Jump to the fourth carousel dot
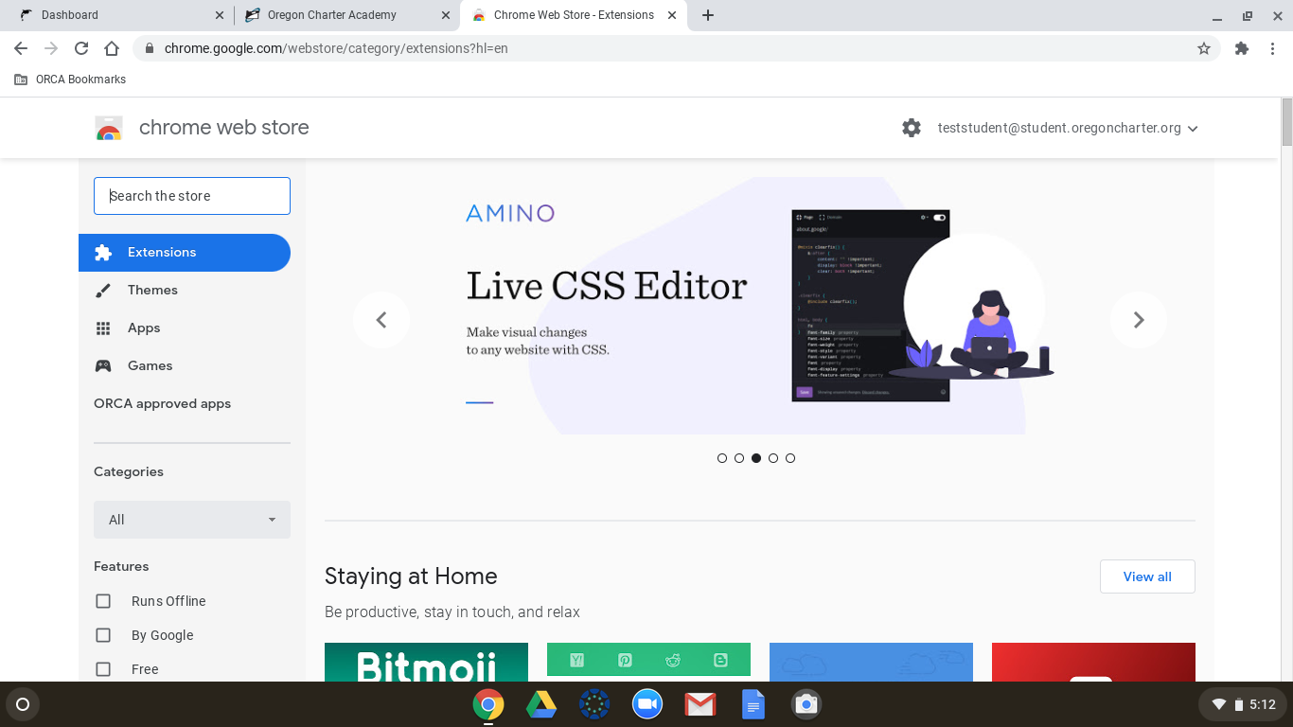 [773, 458]
